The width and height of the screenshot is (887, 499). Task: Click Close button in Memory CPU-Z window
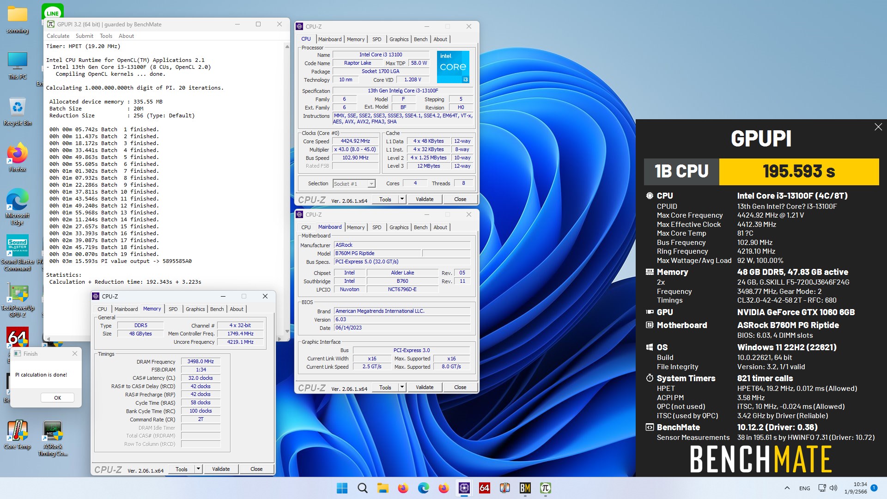(x=256, y=469)
